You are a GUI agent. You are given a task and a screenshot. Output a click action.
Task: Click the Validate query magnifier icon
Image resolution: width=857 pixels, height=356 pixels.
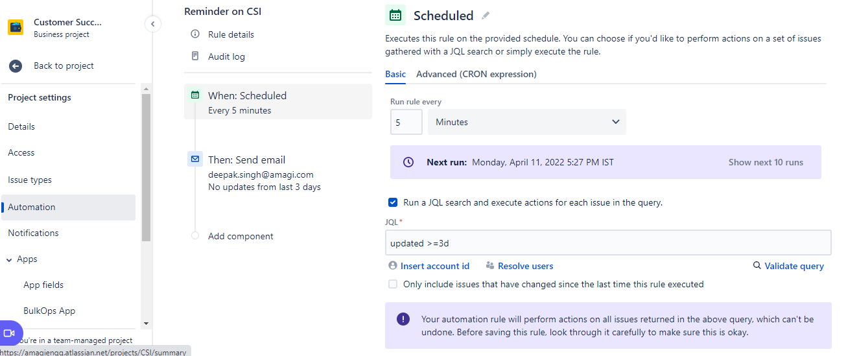tap(757, 266)
